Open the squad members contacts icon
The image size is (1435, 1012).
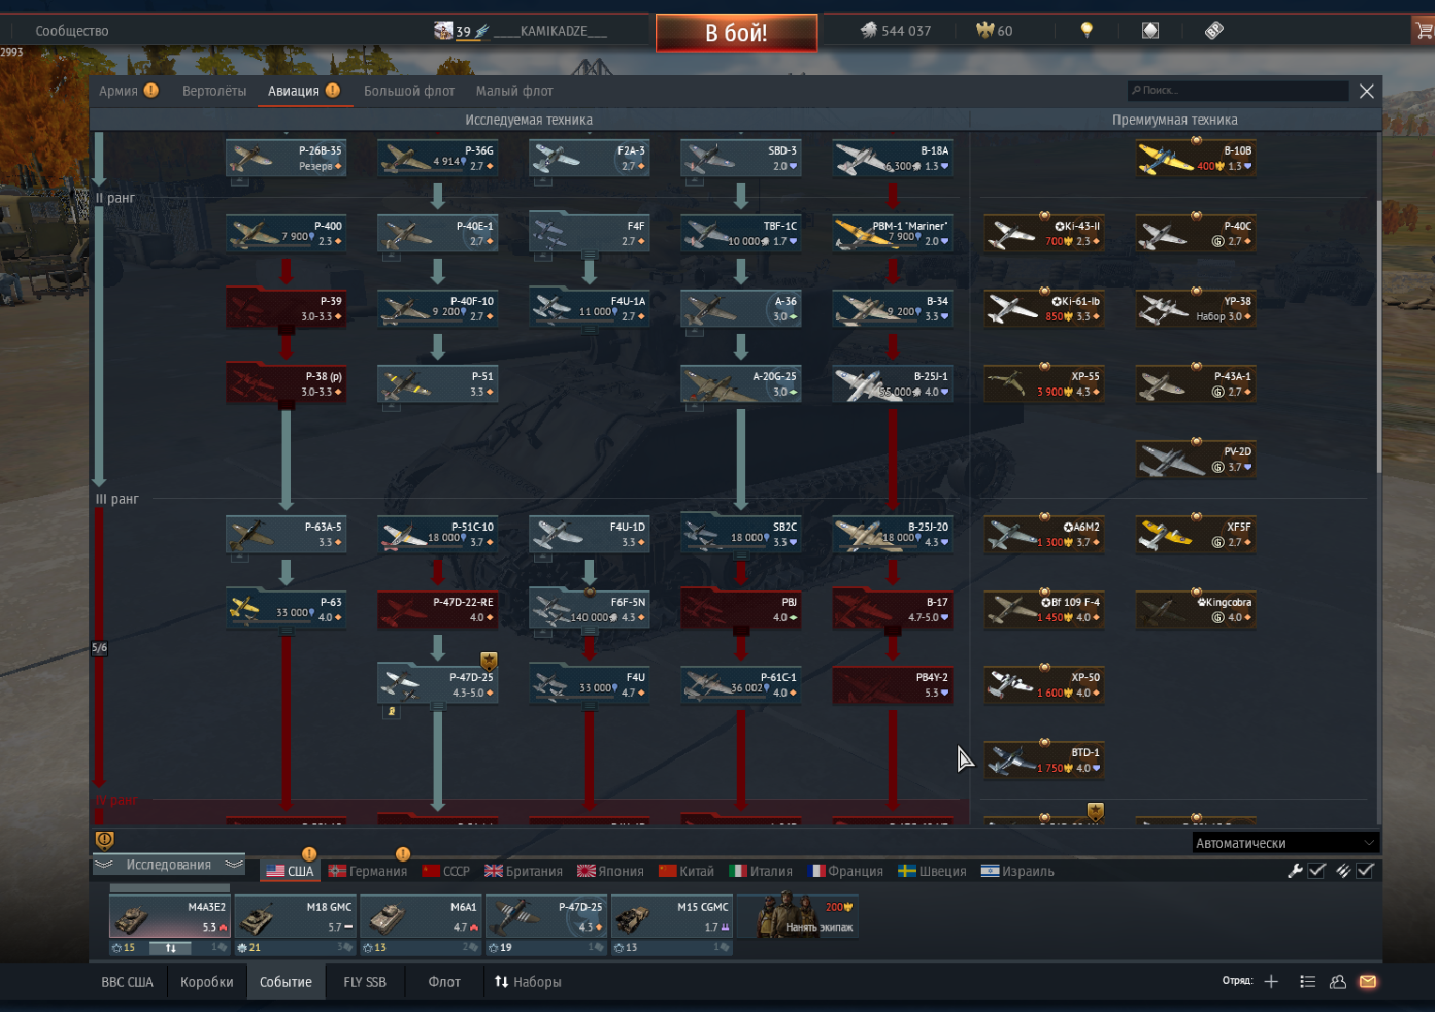click(1338, 981)
